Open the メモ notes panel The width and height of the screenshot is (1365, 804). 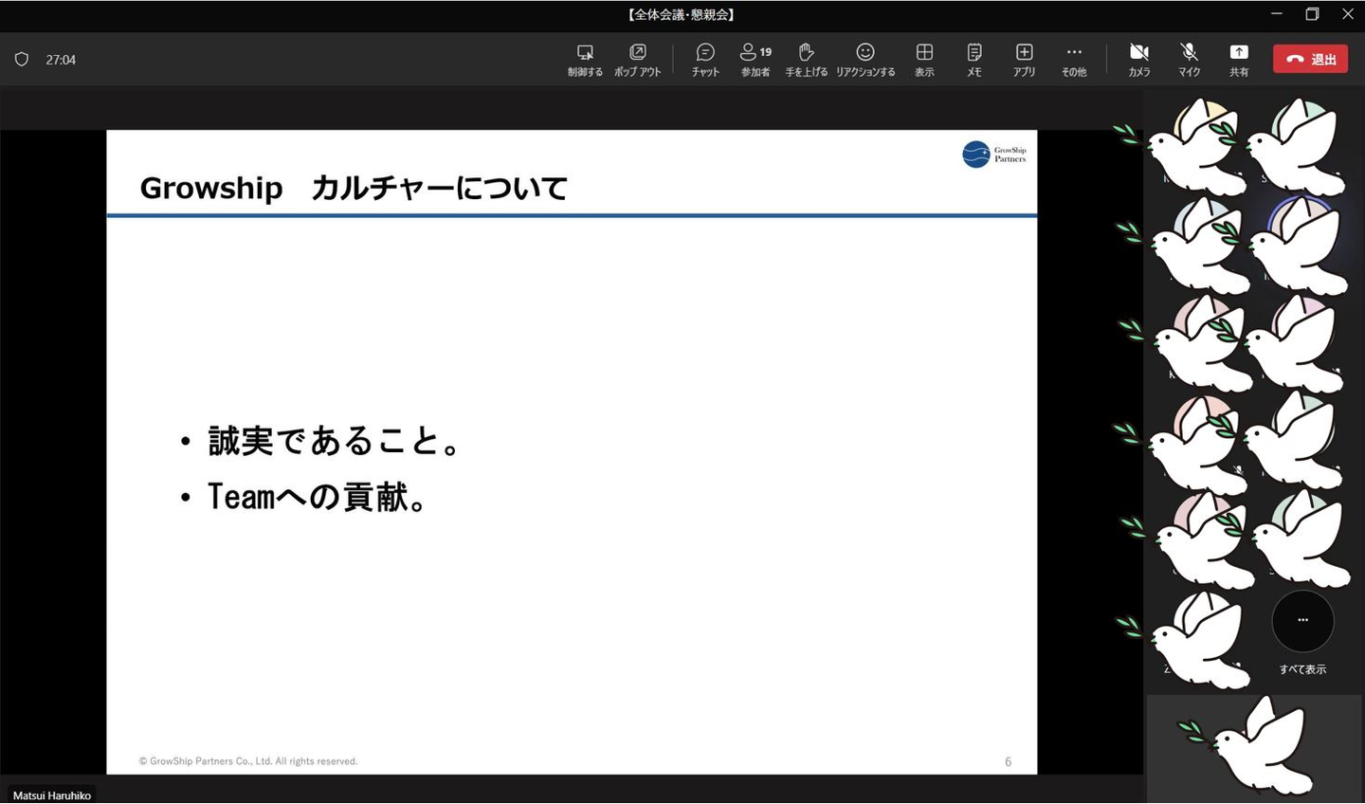pyautogui.click(x=974, y=59)
